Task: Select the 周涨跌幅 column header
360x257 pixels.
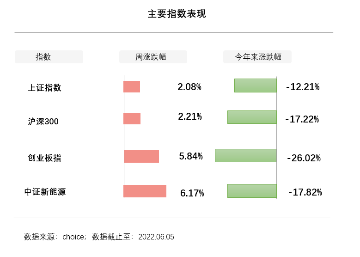Action: pyautogui.click(x=153, y=57)
